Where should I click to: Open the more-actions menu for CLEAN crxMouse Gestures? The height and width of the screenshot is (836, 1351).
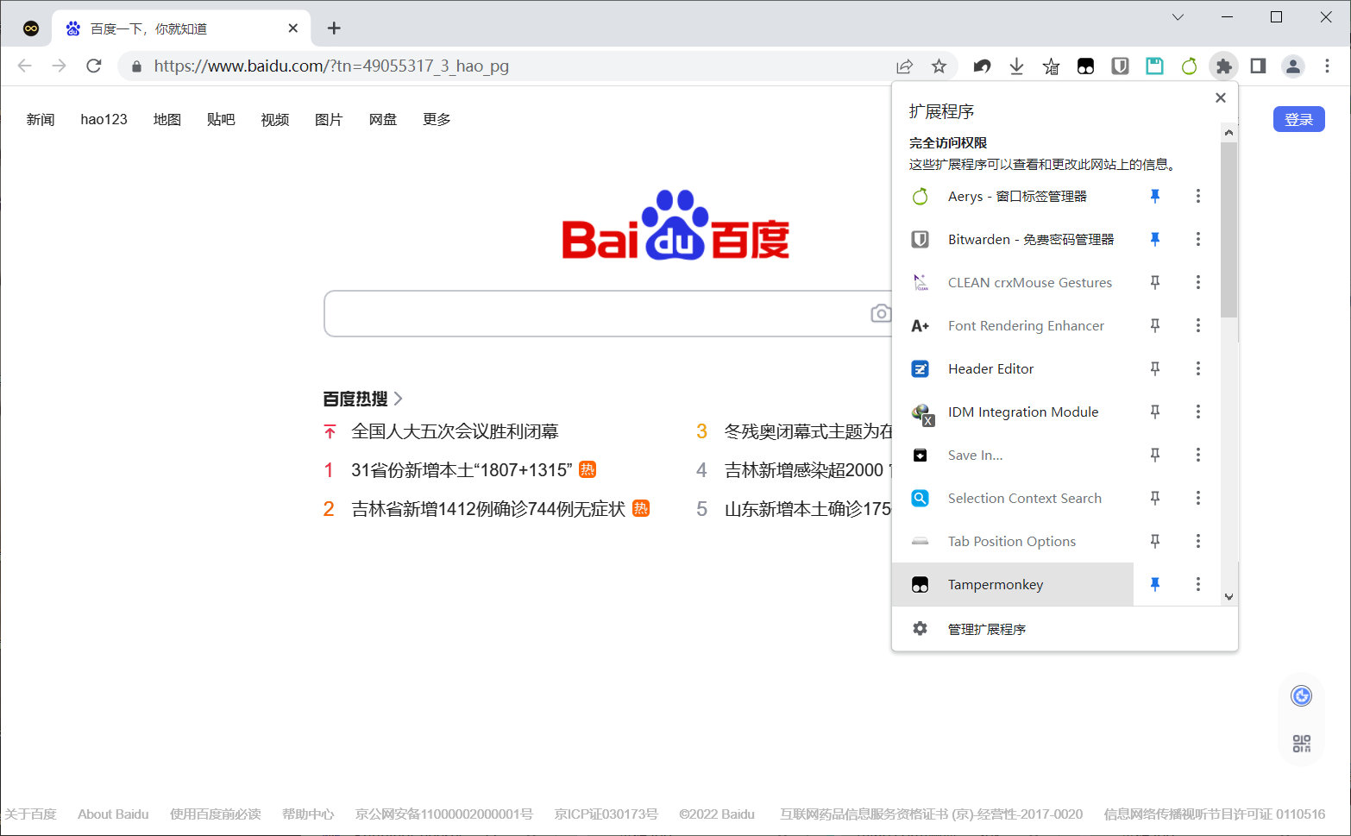[x=1198, y=283]
